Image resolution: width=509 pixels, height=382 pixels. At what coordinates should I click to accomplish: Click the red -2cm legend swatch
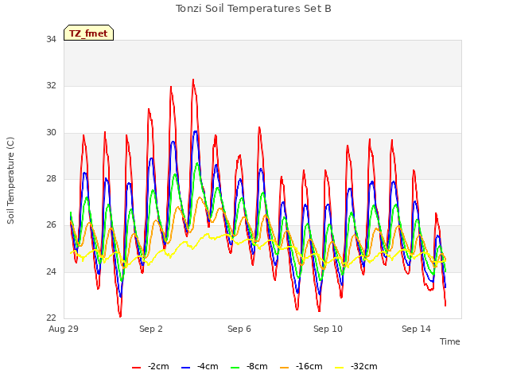tap(136, 368)
